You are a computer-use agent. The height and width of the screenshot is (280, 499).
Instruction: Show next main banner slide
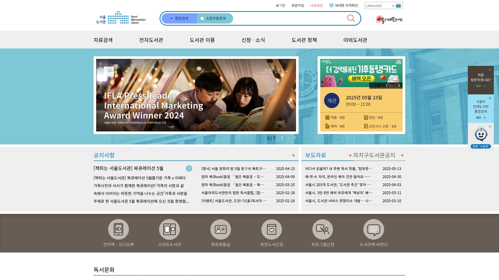(x=295, y=138)
